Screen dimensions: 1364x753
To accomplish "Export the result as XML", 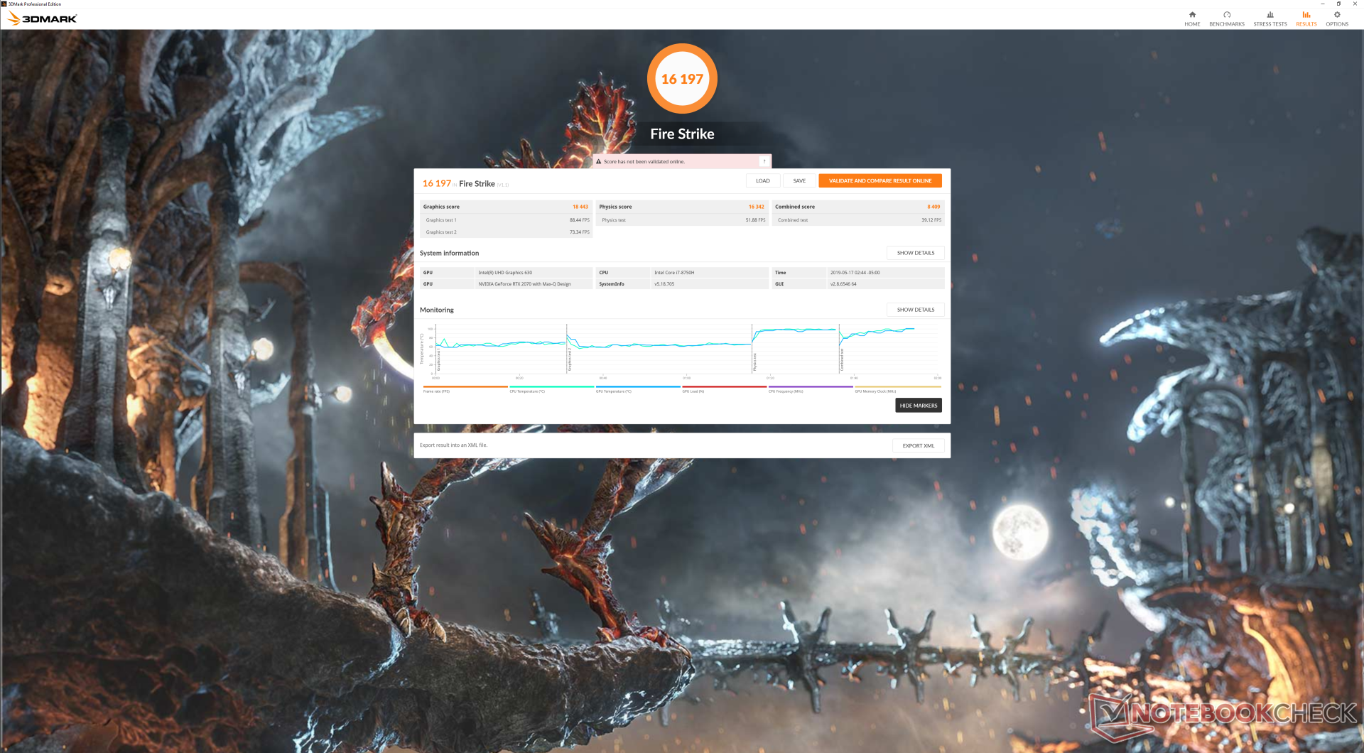I will coord(919,445).
